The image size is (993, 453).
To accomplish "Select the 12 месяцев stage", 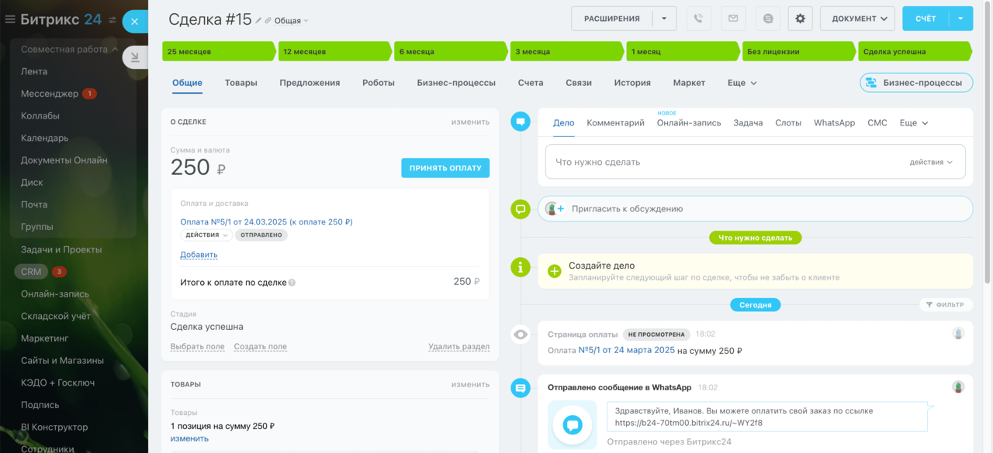I will (x=335, y=52).
